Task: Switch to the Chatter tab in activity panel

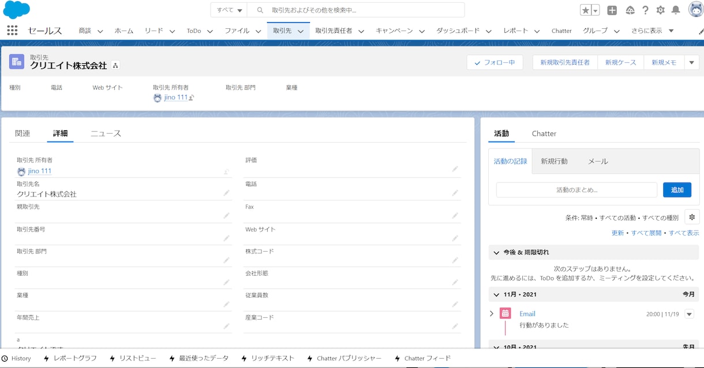Action: [544, 133]
